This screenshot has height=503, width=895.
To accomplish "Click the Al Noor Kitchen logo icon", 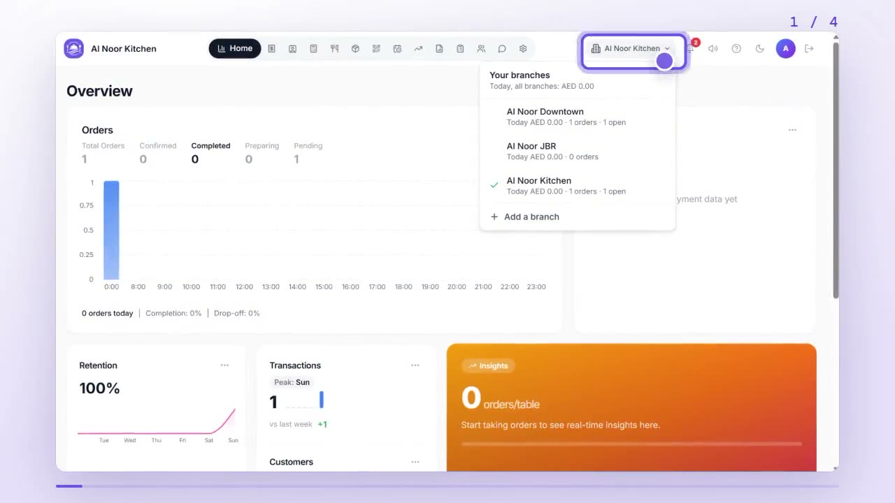I will coord(73,49).
